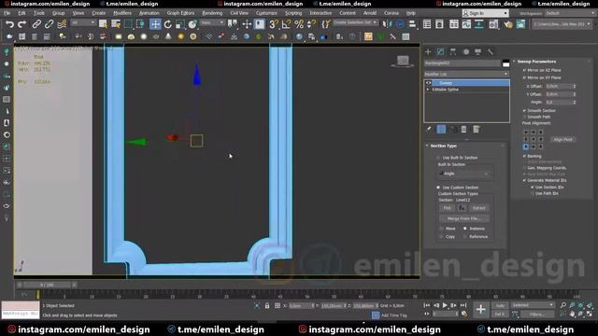The image size is (598, 336).
Task: Click the Redo arrow icon
Action: (22, 24)
